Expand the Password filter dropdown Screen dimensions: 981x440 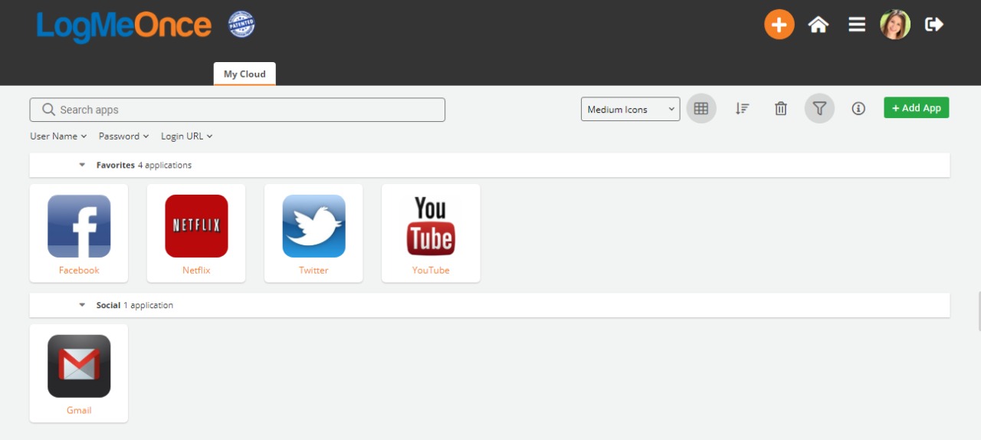pyautogui.click(x=124, y=136)
